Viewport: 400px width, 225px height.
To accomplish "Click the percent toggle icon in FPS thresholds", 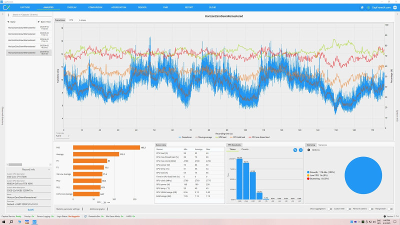I will (x=295, y=150).
